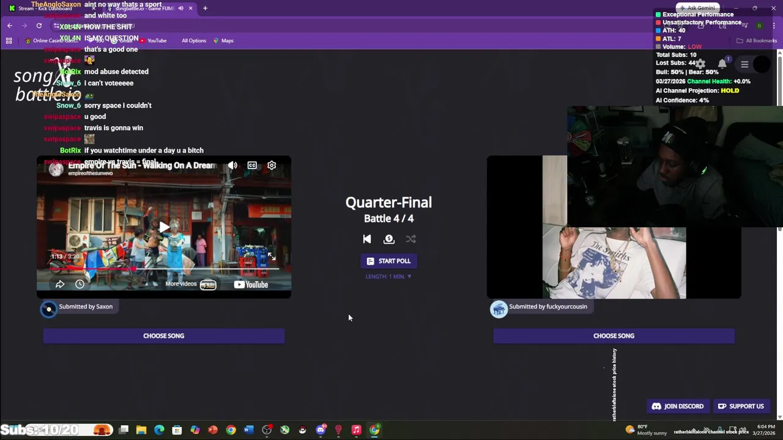Open the hamburger menu beside the profile avatar
The width and height of the screenshot is (783, 440).
point(744,64)
